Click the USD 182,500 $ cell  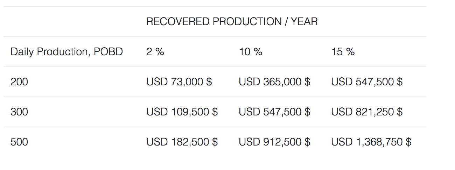[182, 142]
